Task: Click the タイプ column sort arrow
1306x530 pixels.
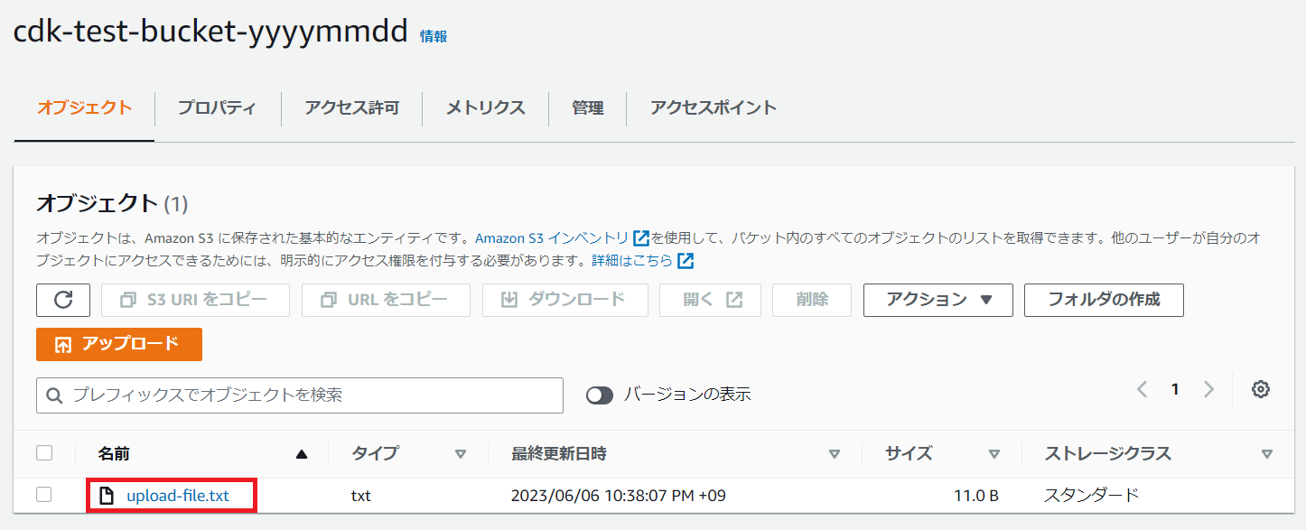Action: [461, 454]
